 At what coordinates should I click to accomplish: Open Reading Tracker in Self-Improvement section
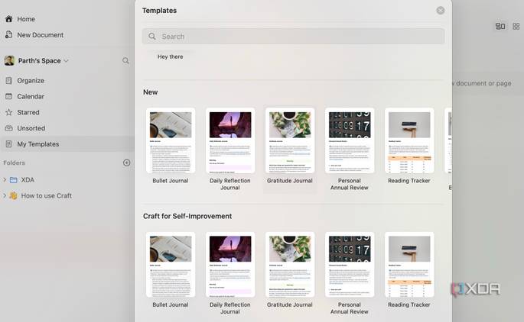pos(409,264)
